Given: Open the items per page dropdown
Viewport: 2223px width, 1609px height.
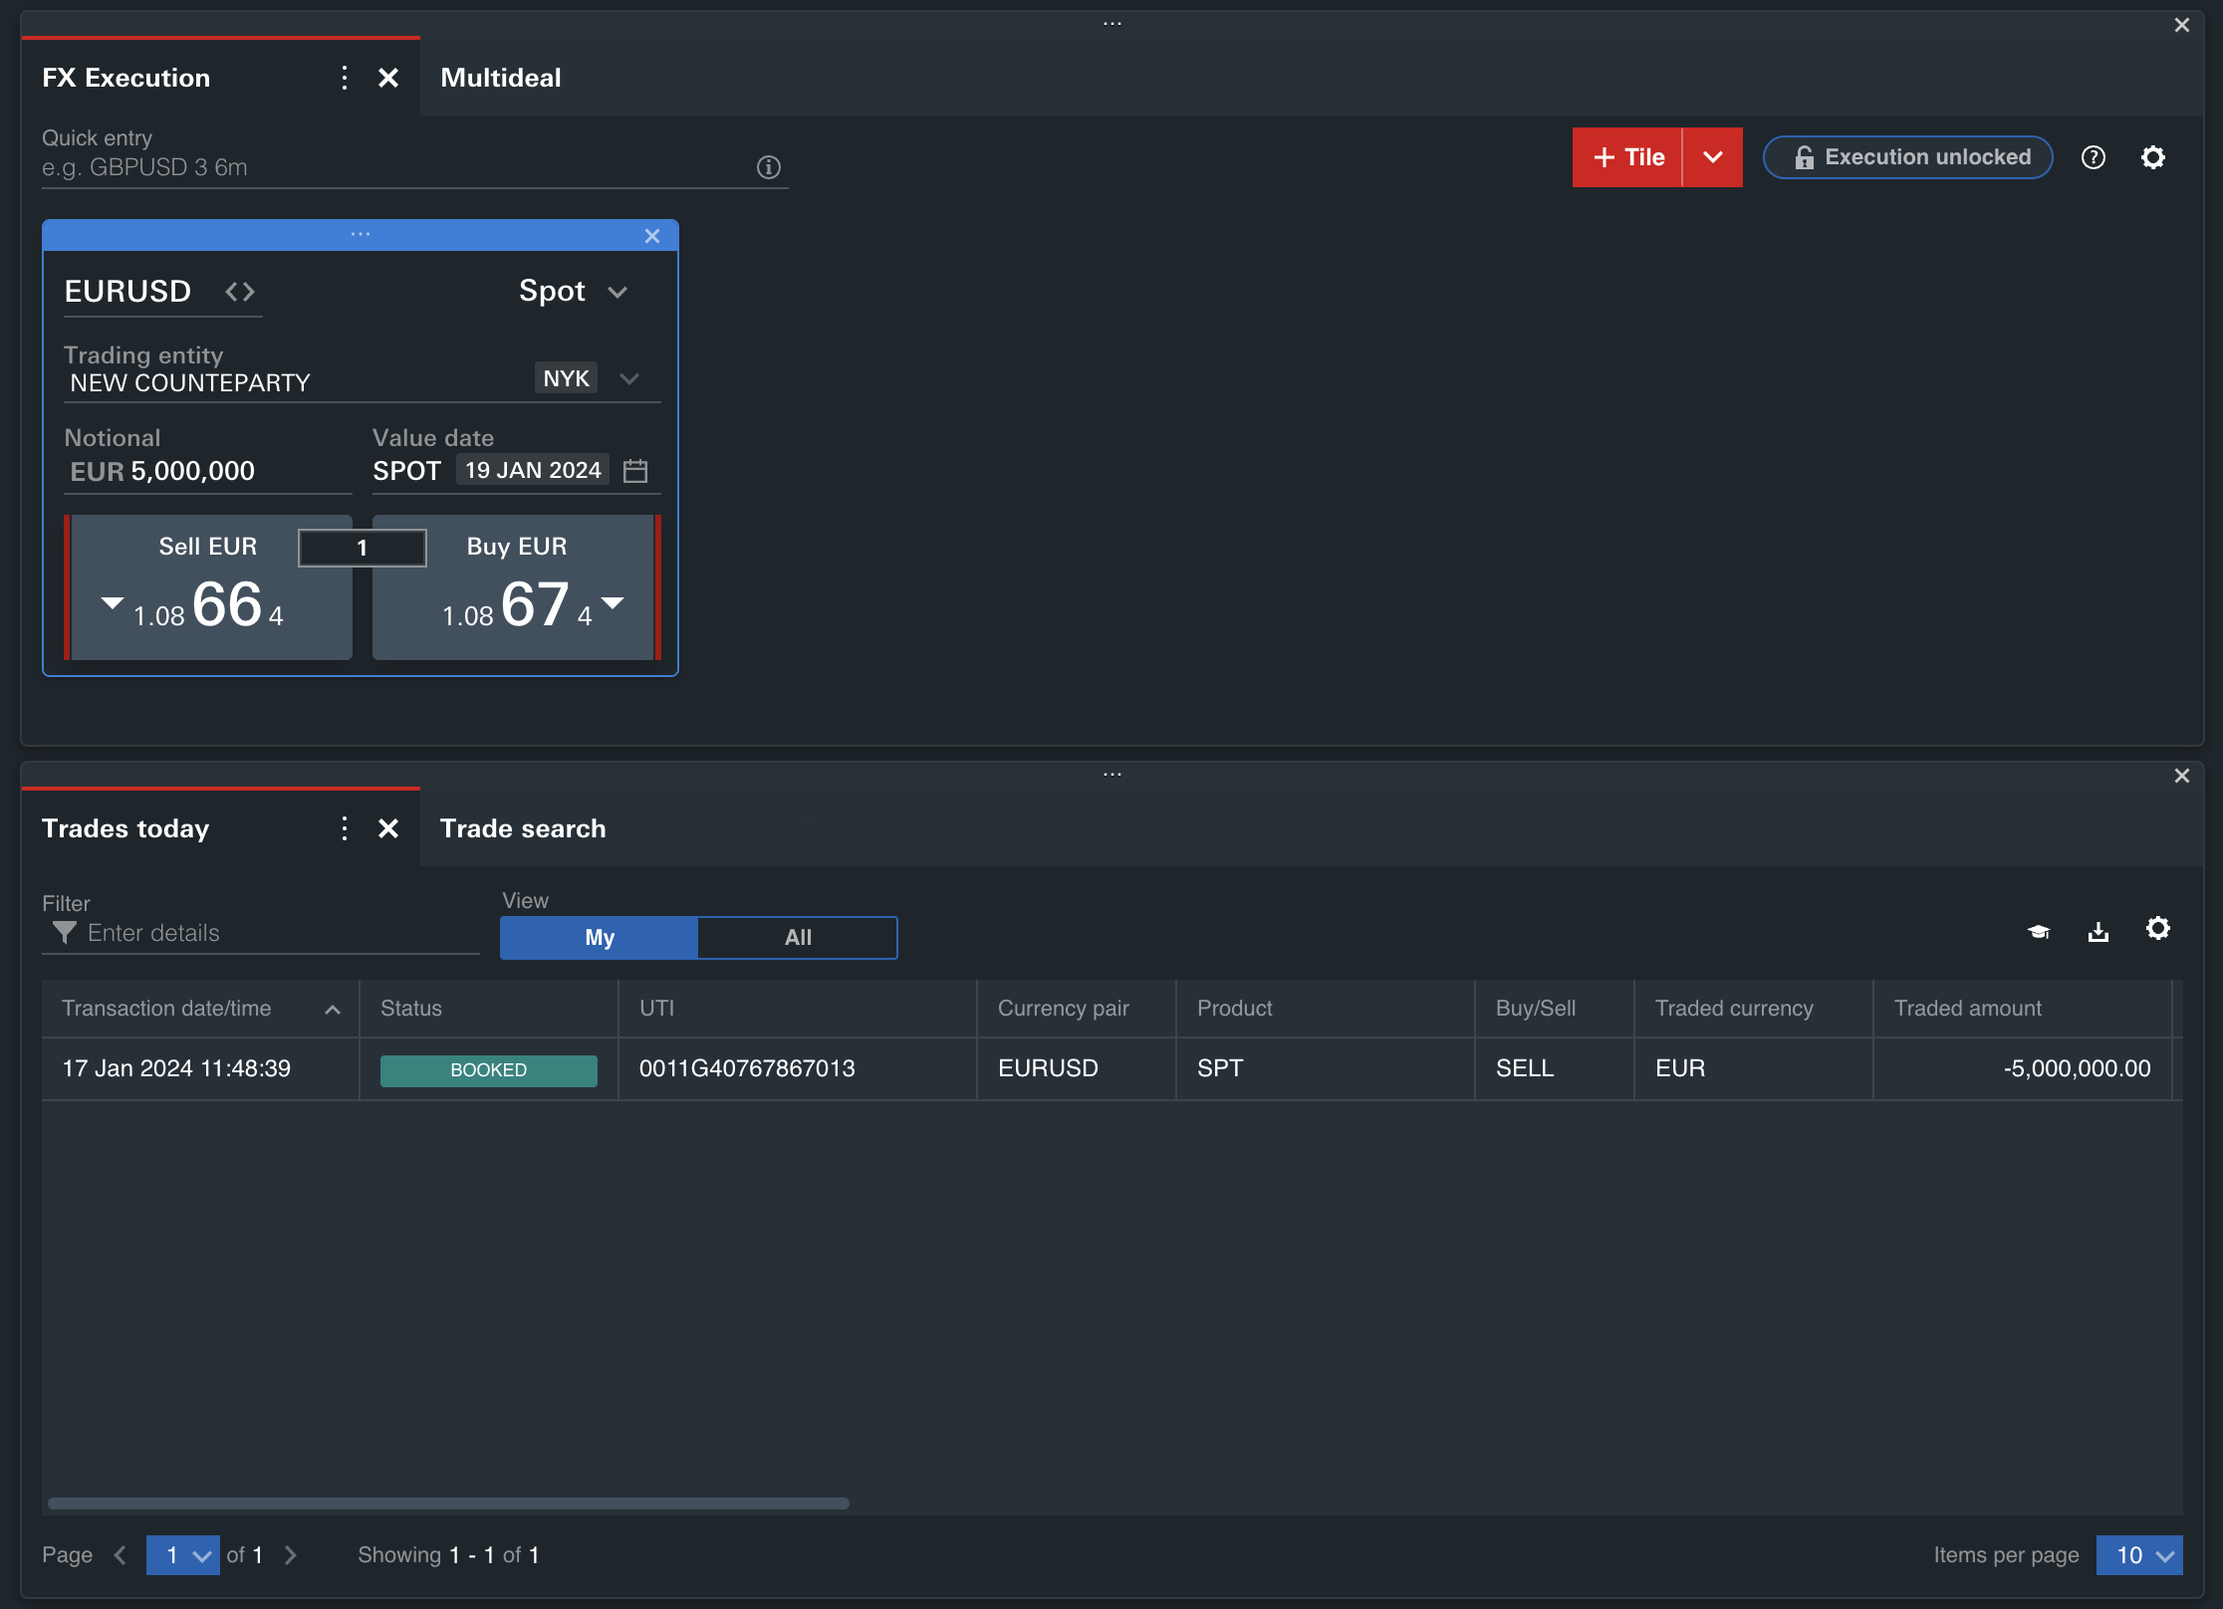Looking at the screenshot, I should 2138,1554.
